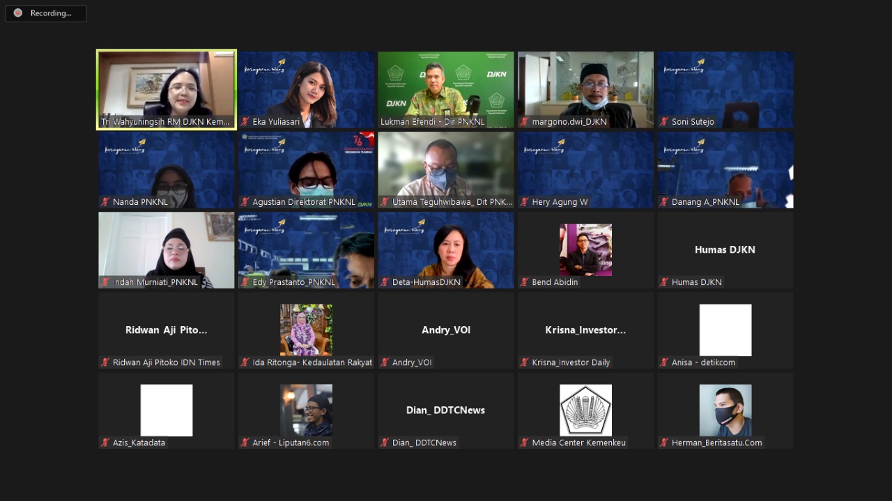Click the margono.dwi_DJKN name label
Image resolution: width=892 pixels, height=501 pixels.
(569, 122)
